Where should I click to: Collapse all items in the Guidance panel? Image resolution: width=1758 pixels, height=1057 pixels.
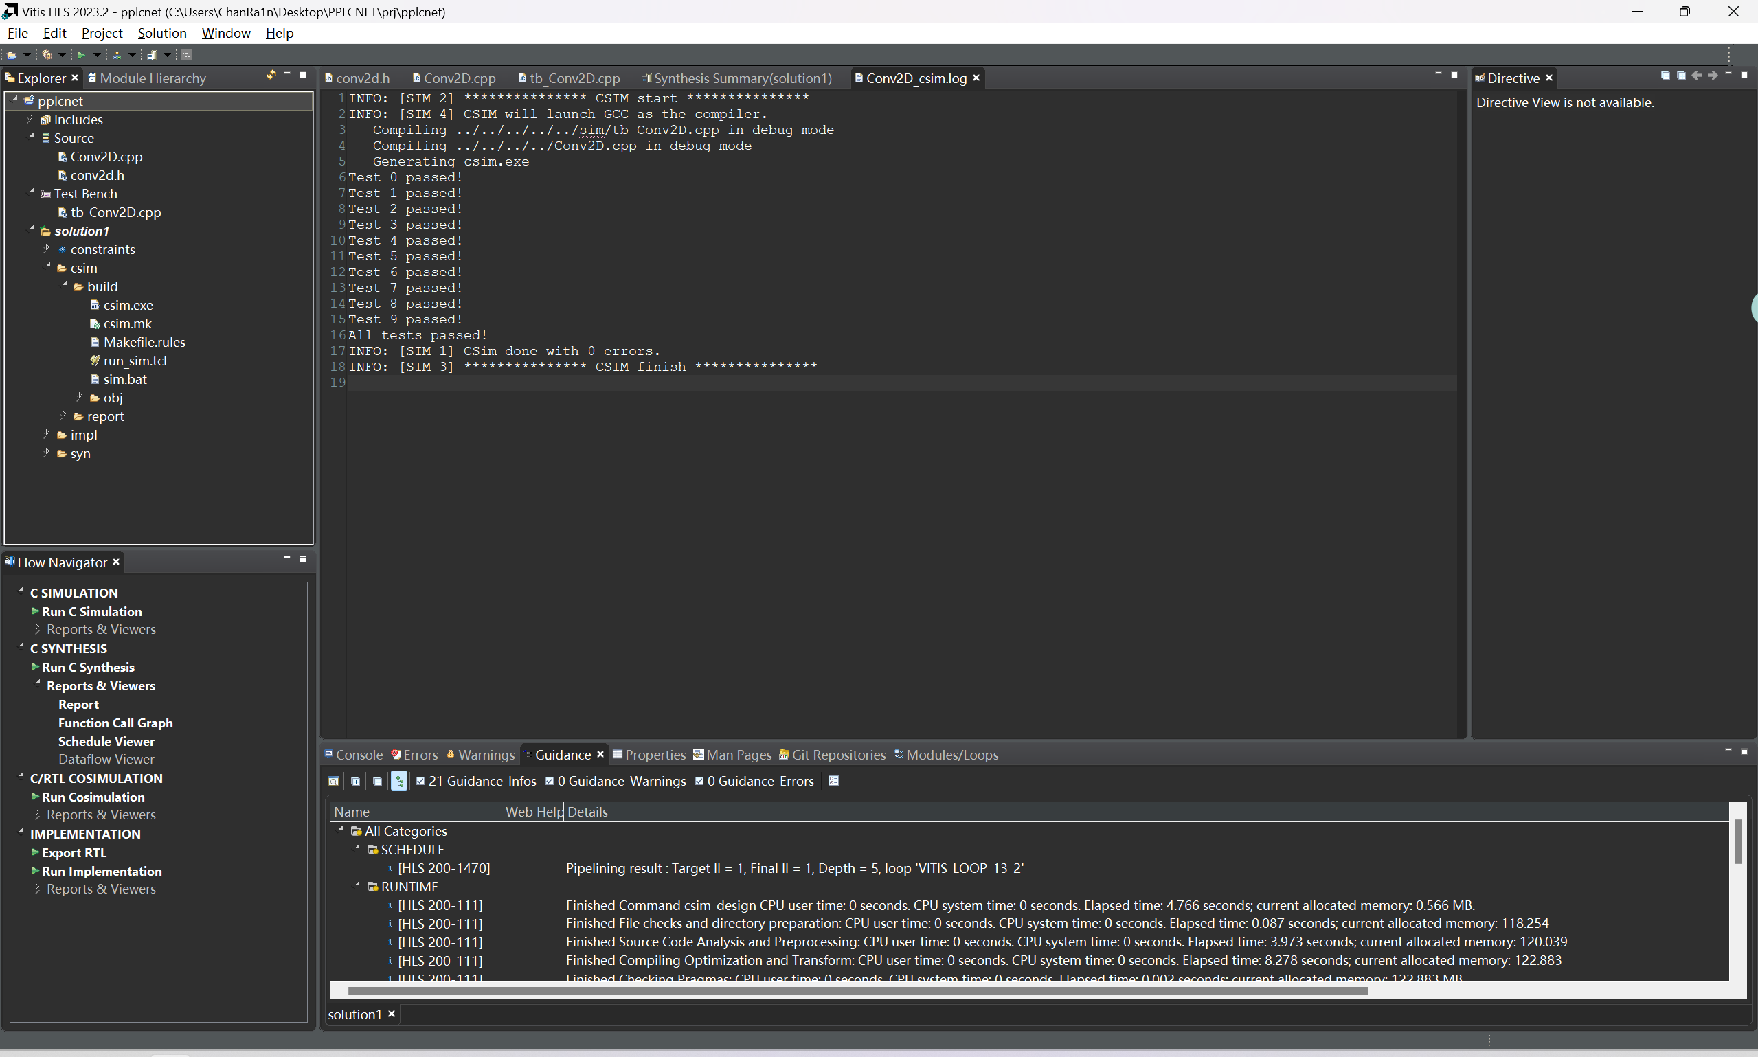pos(377,781)
